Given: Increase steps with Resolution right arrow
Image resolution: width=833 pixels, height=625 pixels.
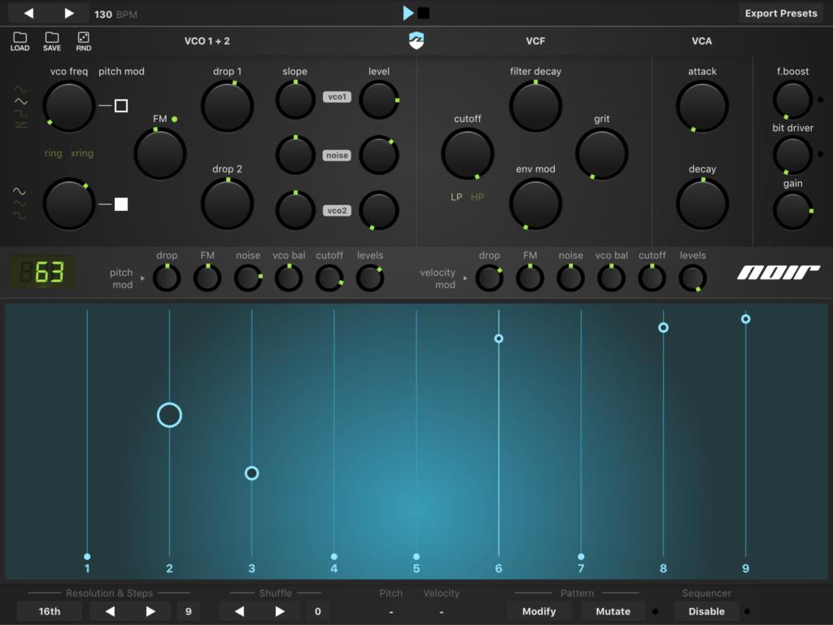Looking at the screenshot, I should 150,611.
